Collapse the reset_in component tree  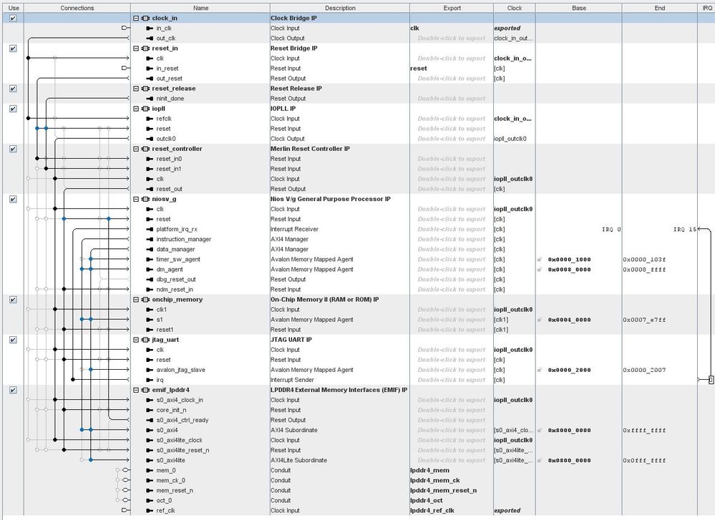[136, 49]
